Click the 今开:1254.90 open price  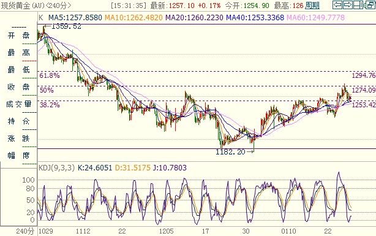[247, 6]
